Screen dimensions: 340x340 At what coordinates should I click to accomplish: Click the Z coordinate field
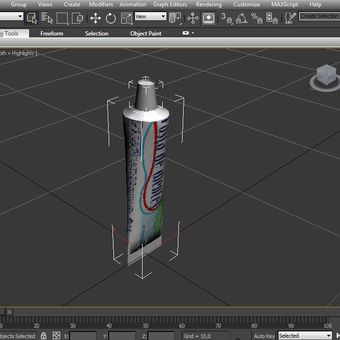[x=161, y=336]
